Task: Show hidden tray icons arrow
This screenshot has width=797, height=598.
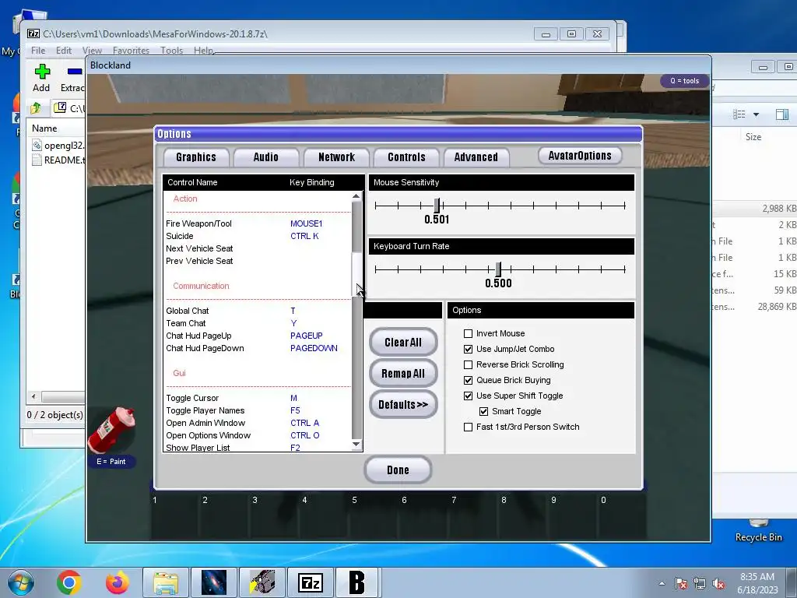Action: click(662, 583)
